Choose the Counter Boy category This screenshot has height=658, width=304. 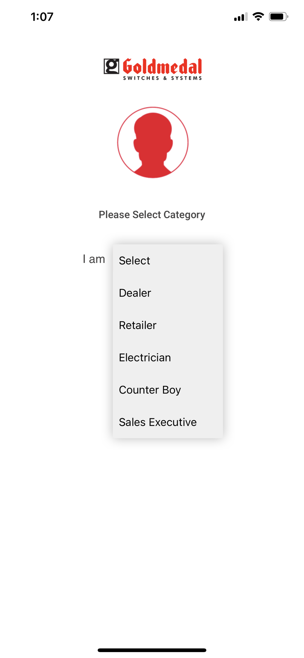[x=168, y=390]
